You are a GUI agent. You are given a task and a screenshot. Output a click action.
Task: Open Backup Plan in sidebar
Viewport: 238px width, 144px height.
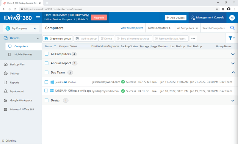click(17, 64)
